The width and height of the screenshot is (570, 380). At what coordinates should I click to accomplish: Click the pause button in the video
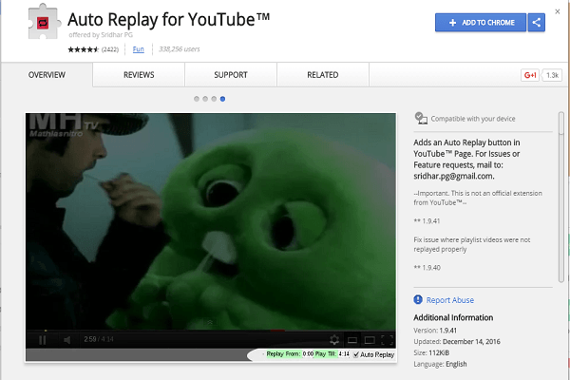point(42,340)
